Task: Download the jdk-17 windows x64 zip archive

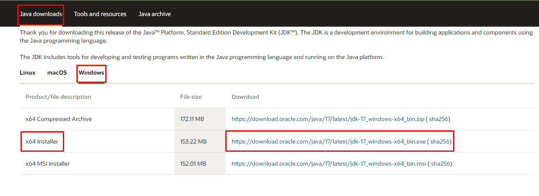Action: click(328, 119)
